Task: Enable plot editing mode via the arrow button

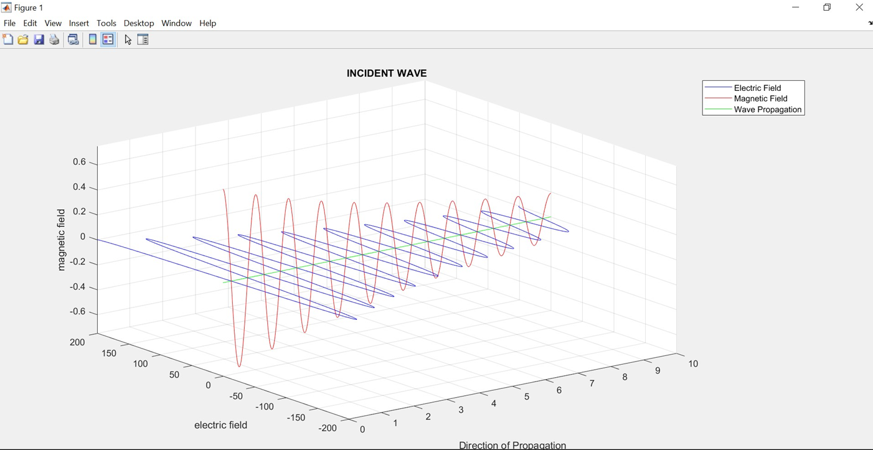Action: point(127,39)
